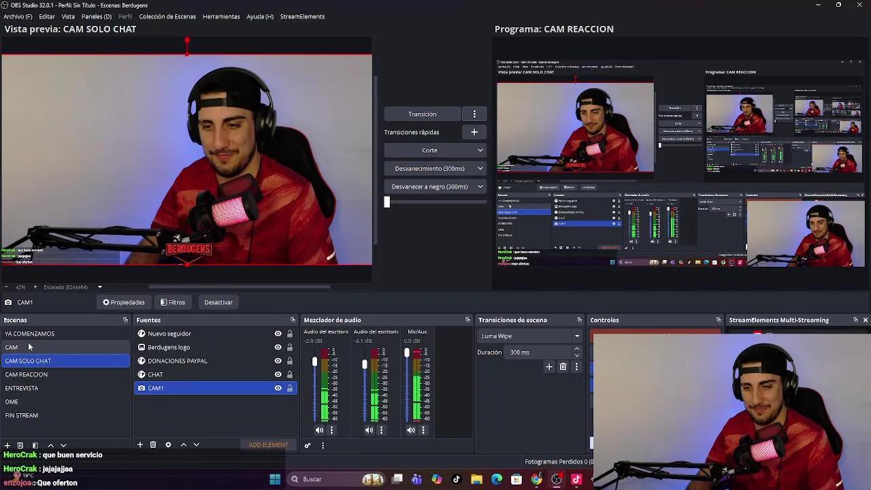Mute the Mic/Aux channel
Screen dimensions: 871x490
(x=411, y=430)
